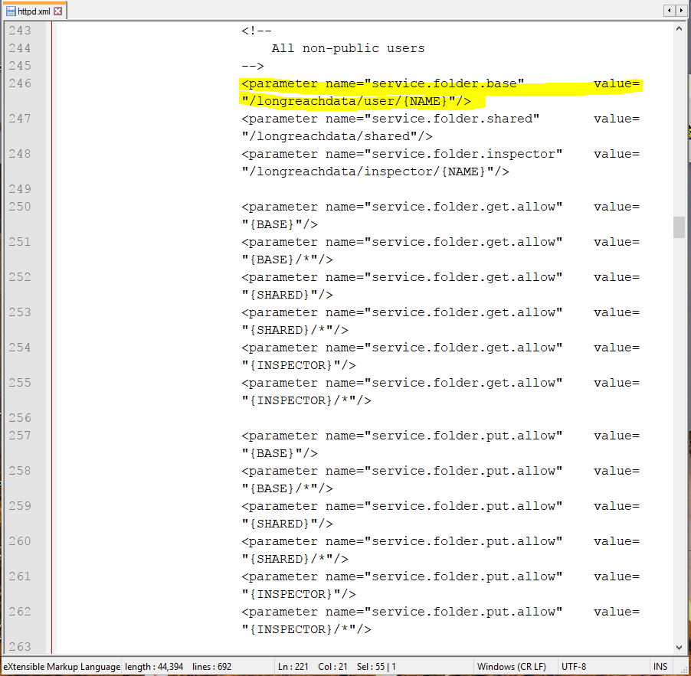691x676 pixels.
Task: Switch to the httpd.xml tab
Action: 32,11
